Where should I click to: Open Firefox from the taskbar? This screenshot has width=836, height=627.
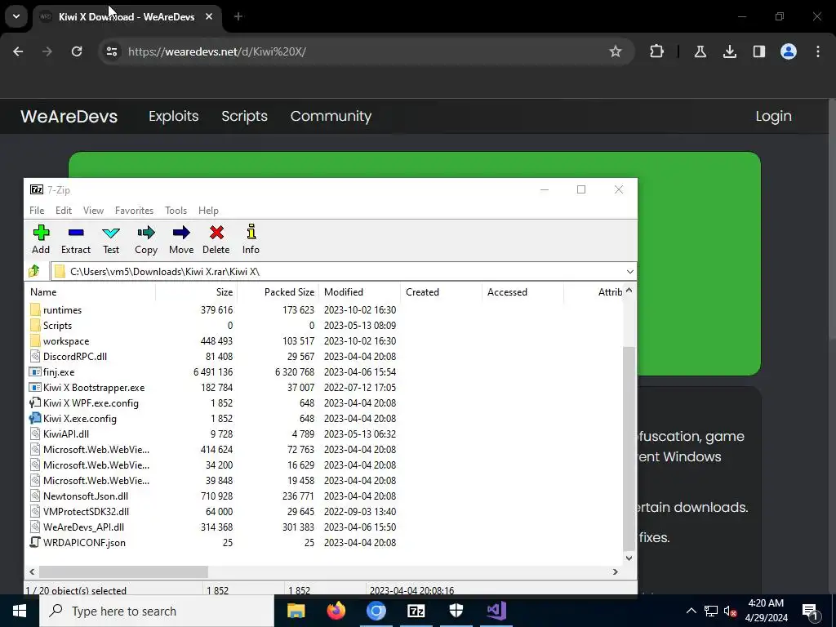pos(336,611)
